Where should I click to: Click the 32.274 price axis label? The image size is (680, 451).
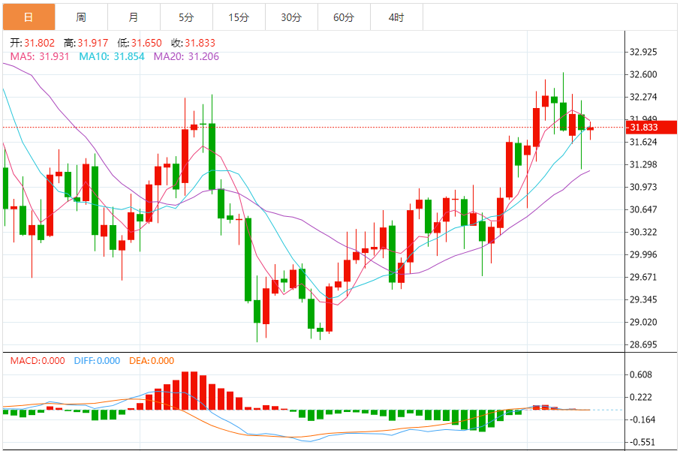[x=643, y=97]
